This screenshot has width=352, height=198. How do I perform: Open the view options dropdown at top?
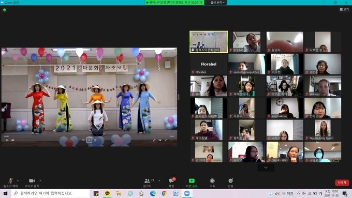[x=217, y=3]
